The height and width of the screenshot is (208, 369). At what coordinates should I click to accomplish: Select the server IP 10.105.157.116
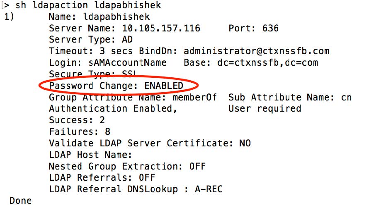coord(161,29)
